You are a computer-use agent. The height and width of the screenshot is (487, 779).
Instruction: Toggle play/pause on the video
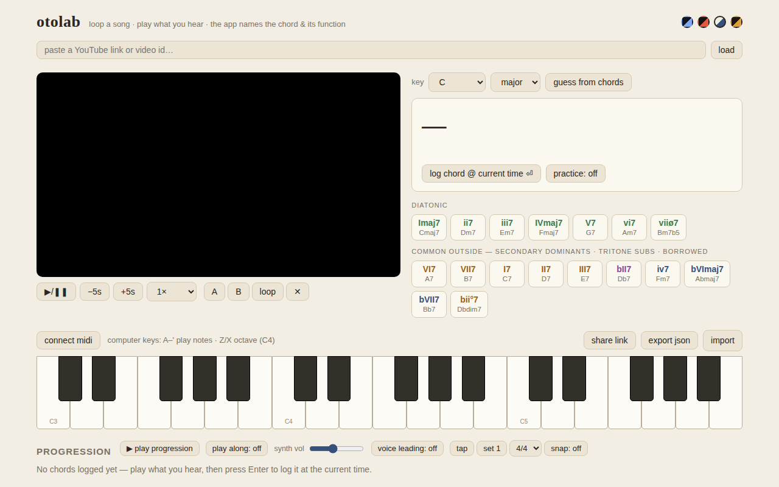coord(56,292)
